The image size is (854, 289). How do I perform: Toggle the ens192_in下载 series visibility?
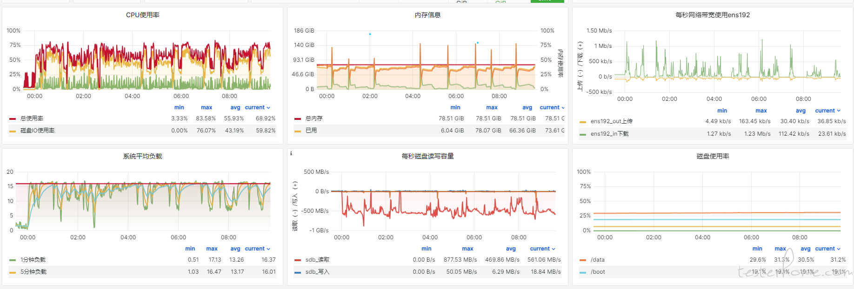(610, 134)
